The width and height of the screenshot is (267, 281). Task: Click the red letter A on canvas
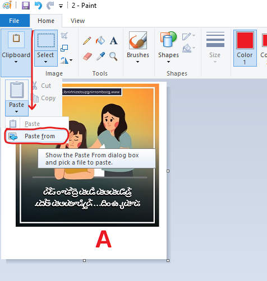[104, 239]
